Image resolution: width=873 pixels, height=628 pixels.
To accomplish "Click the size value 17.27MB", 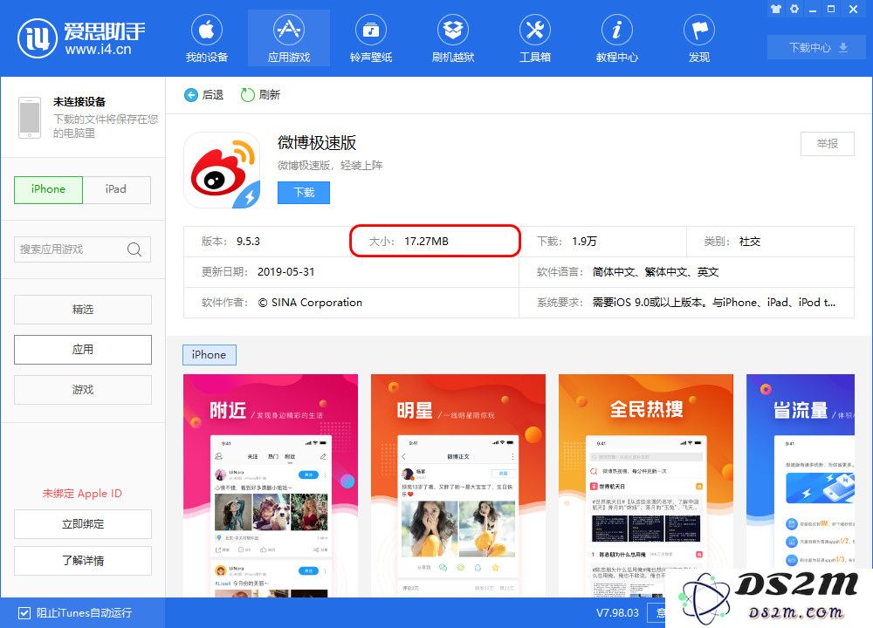I will pos(427,242).
